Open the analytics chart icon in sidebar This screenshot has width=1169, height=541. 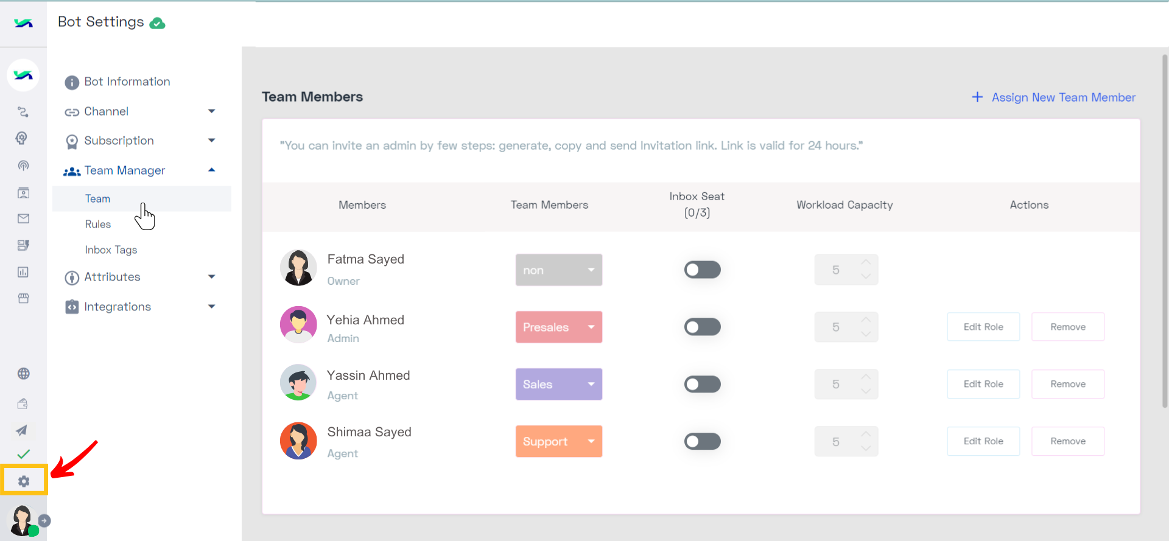tap(23, 272)
